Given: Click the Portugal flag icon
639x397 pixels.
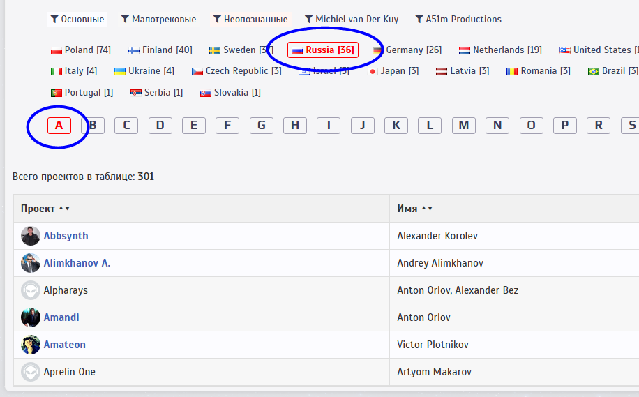Looking at the screenshot, I should [x=57, y=93].
